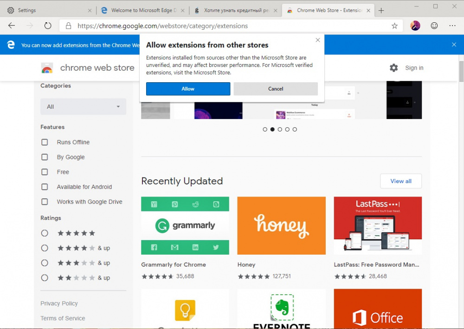Screen dimensions: 464x329
Task: Open the Terms of Service link
Action: [63, 318]
